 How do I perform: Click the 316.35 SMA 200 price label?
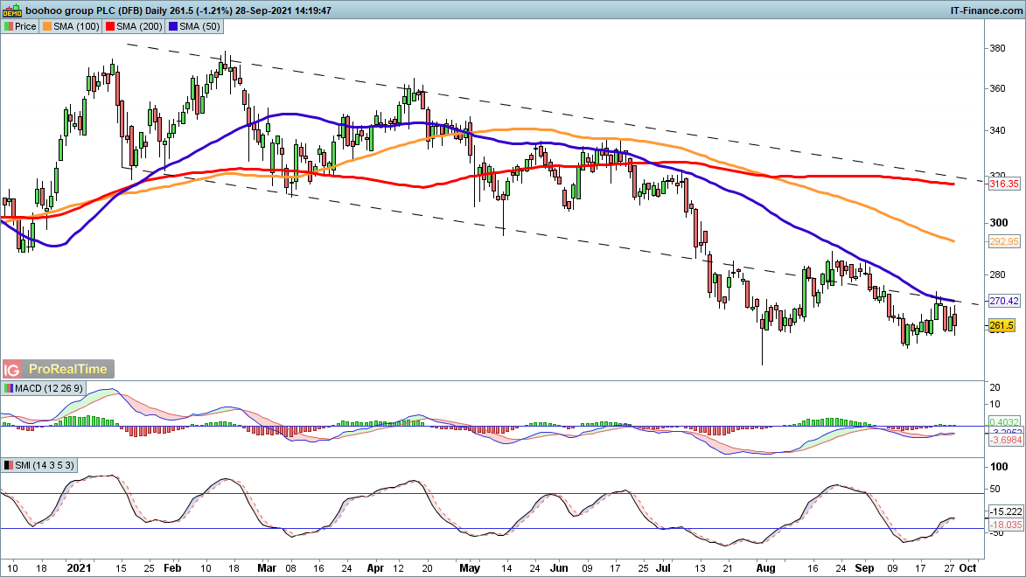coord(1004,184)
